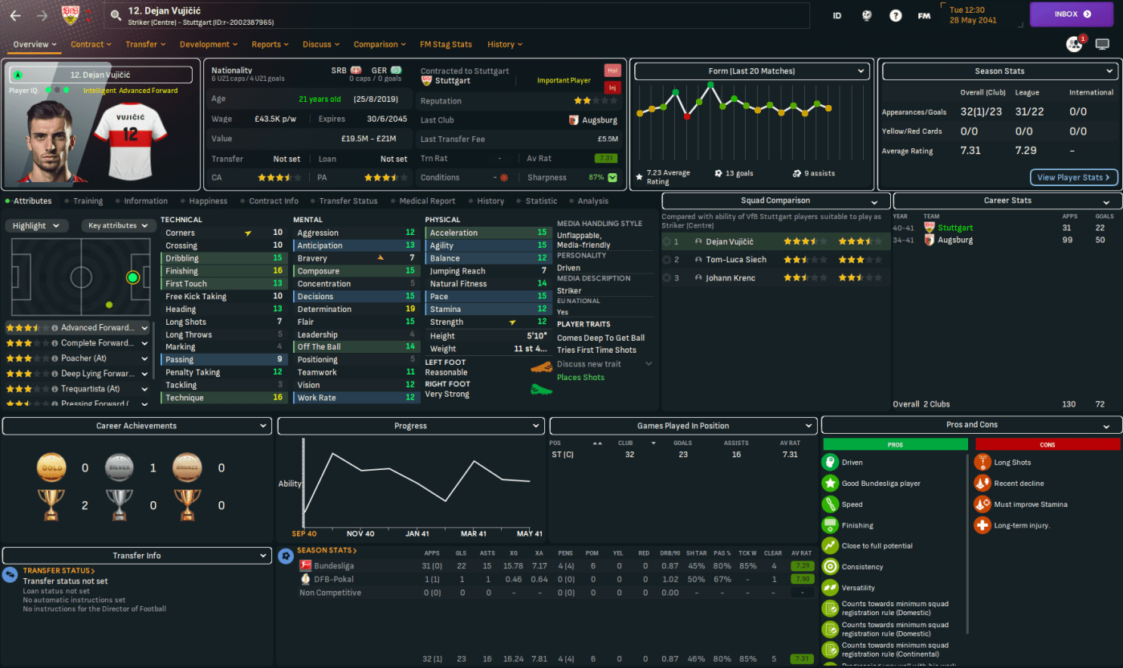Click the forward navigation arrow
This screenshot has height=668, width=1123.
[42, 15]
